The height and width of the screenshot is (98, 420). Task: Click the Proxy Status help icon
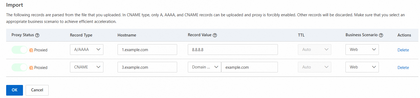pos(37,35)
